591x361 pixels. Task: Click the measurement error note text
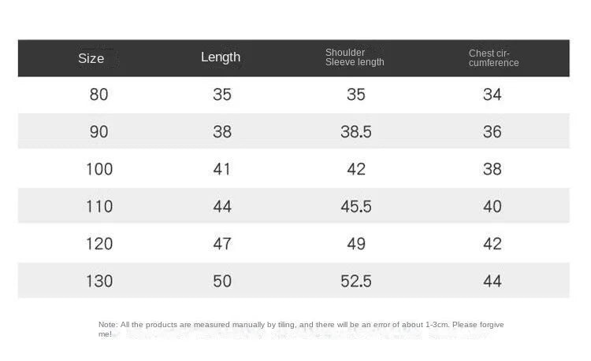point(300,325)
